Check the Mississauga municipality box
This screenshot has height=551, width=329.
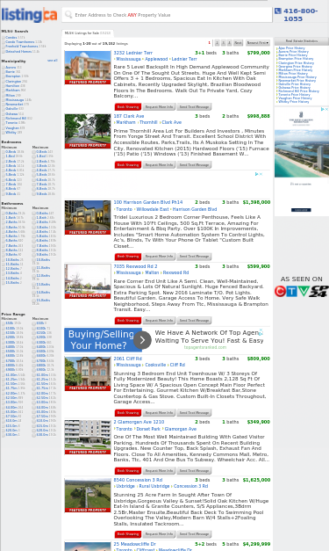click(x=4, y=100)
